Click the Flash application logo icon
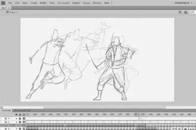This screenshot has width=196, height=130. pos(3,3)
